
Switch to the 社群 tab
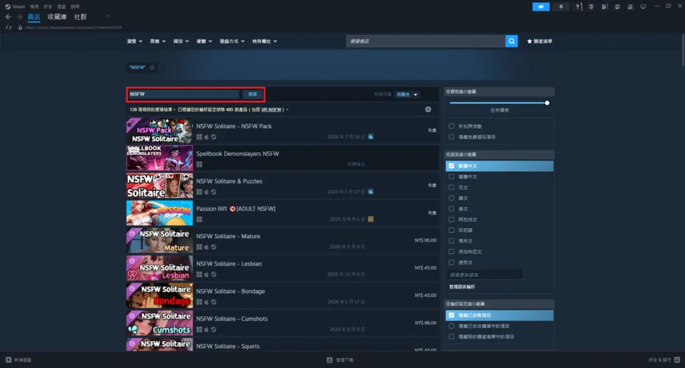click(80, 17)
